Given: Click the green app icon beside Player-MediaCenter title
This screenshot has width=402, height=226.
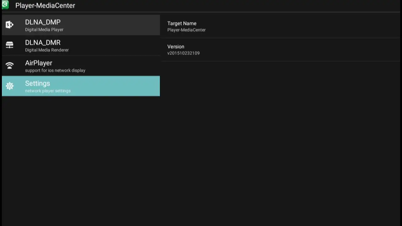Looking at the screenshot, I should (x=5, y=4).
